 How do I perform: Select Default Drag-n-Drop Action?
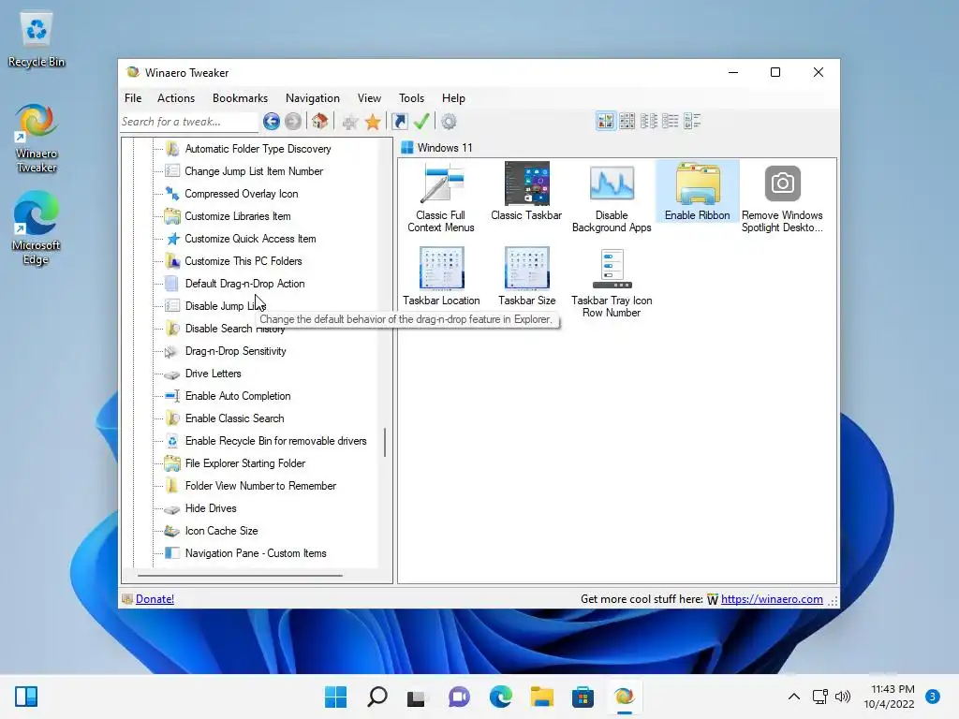[x=244, y=284]
